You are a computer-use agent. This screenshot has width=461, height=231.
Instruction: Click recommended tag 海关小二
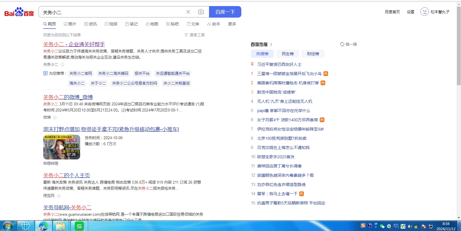click(77, 83)
